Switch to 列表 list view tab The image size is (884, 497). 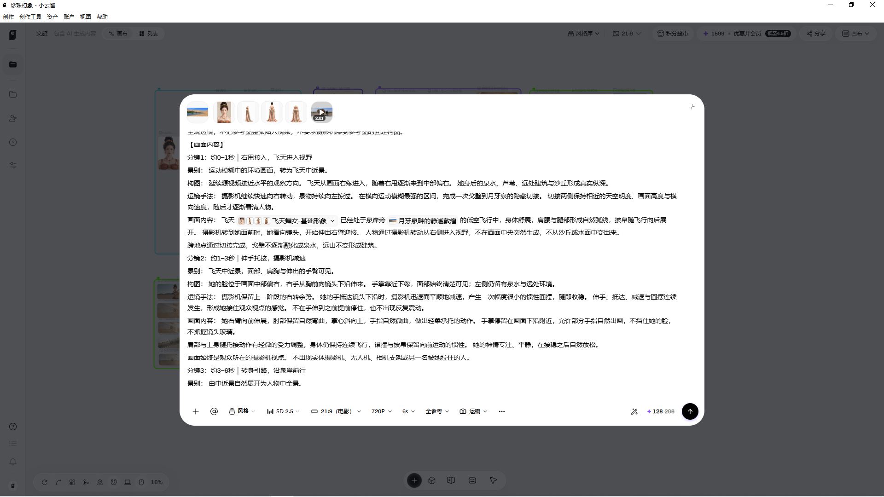(x=148, y=34)
